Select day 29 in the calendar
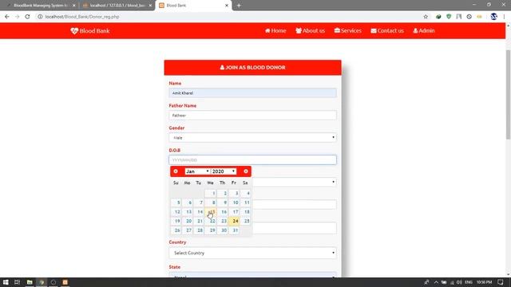 211,230
